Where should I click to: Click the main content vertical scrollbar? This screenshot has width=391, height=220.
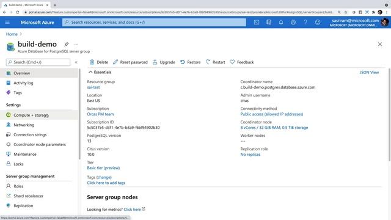coord(389,115)
